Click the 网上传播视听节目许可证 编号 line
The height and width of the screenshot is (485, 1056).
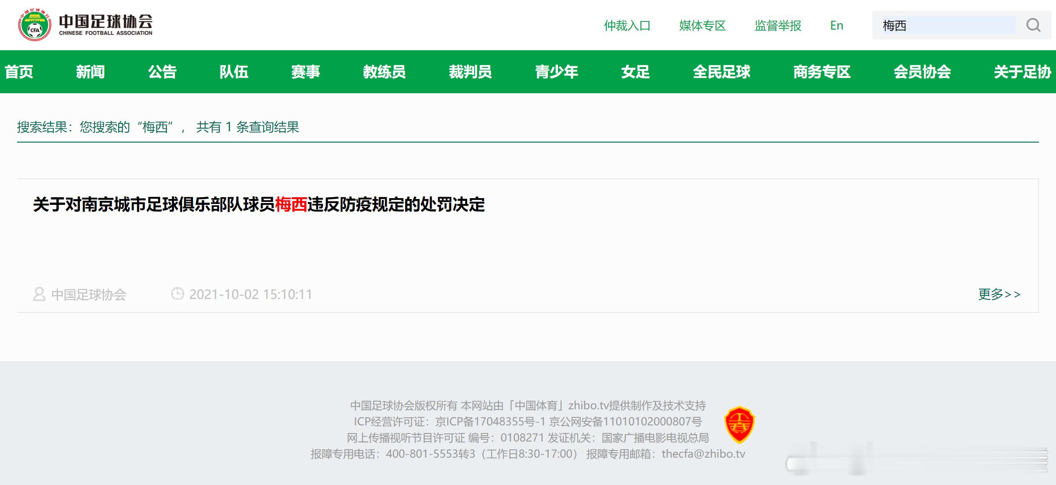[528, 437]
